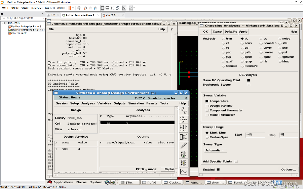This screenshot has width=303, height=189.
Task: Select the dc analysis row in Analyses table
Action: (137, 123)
